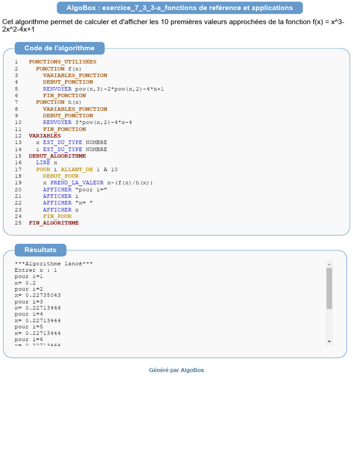Click result 'x= 0.22735043'
Image resolution: width=353 pixels, height=471 pixels.
pyautogui.click(x=38, y=295)
